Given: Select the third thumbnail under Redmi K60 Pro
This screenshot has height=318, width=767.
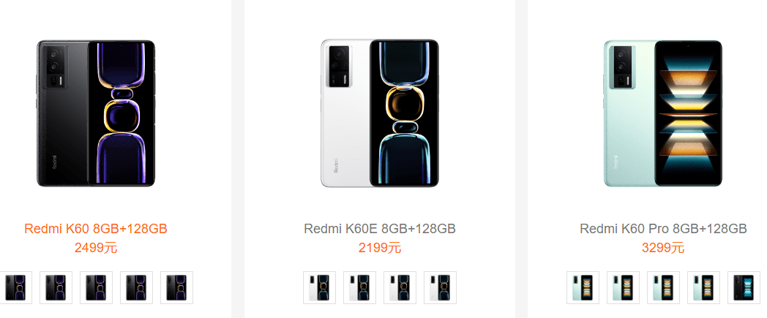Looking at the screenshot, I should coord(663,287).
